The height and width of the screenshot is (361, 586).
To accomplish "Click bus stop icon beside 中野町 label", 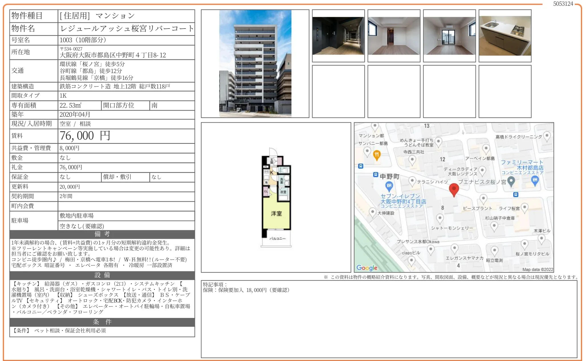I will pos(375,174).
